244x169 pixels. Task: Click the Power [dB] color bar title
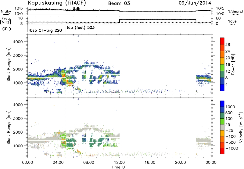click(233, 64)
